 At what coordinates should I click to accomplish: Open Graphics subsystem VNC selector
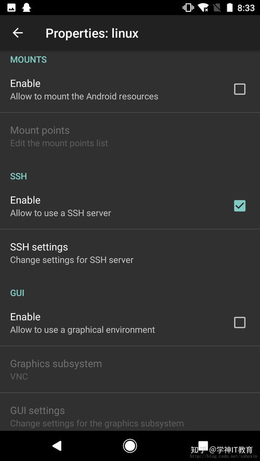coord(130,369)
